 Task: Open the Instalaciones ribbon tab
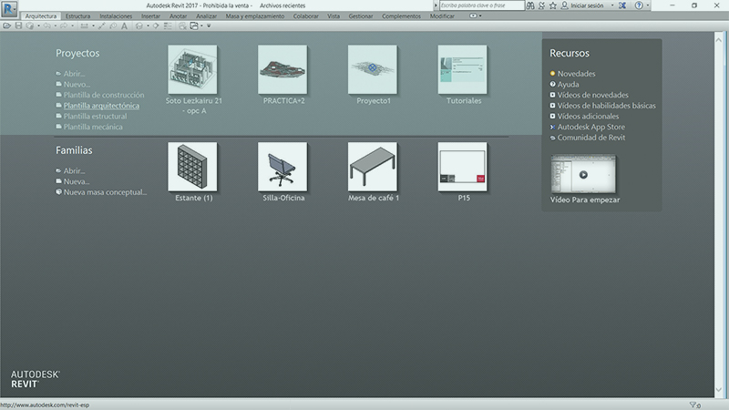point(116,15)
